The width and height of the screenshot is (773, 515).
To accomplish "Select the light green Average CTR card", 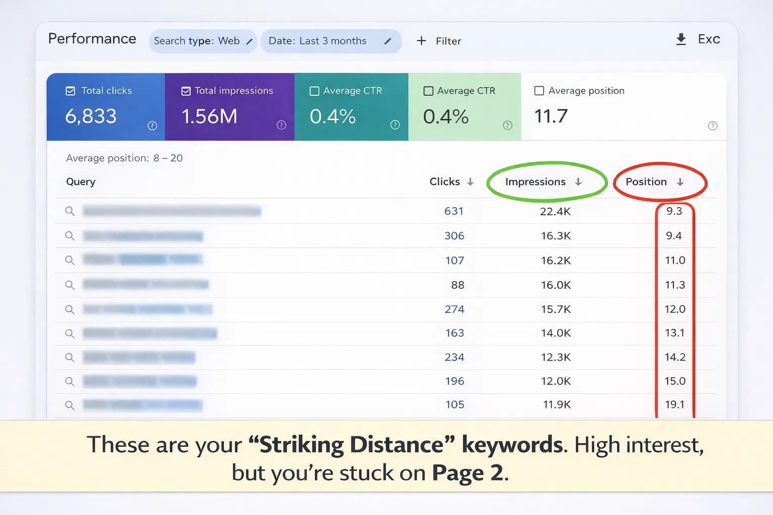I will 465,107.
